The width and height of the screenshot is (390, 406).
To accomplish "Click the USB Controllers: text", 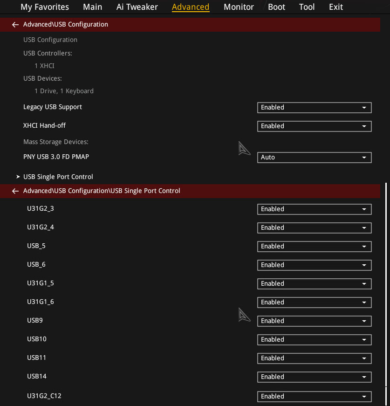I will [x=48, y=53].
